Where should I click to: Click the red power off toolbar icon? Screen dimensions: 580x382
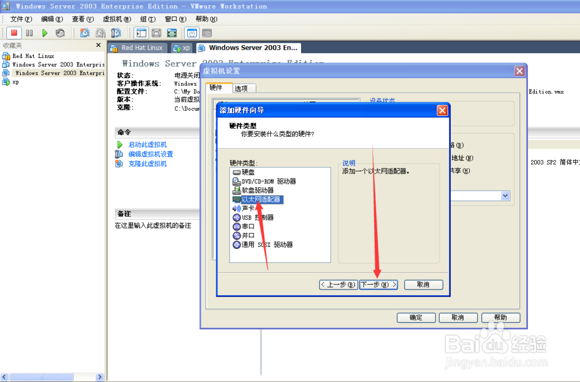pos(14,33)
